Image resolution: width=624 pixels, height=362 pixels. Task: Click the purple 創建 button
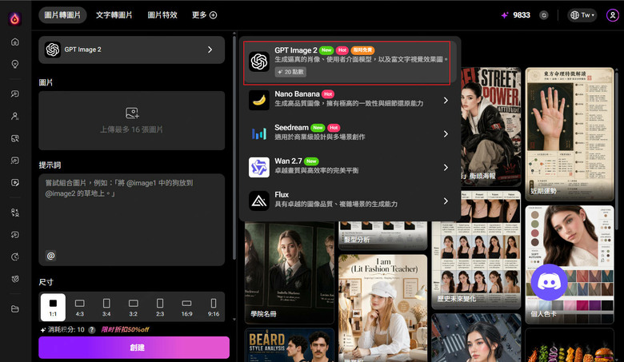(x=134, y=348)
